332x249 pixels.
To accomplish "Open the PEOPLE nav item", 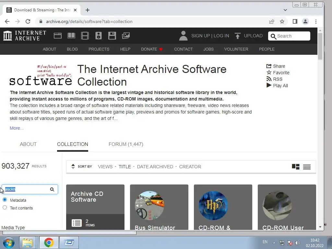I will pos(267,49).
